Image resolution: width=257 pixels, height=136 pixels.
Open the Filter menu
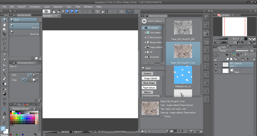click(x=78, y=7)
